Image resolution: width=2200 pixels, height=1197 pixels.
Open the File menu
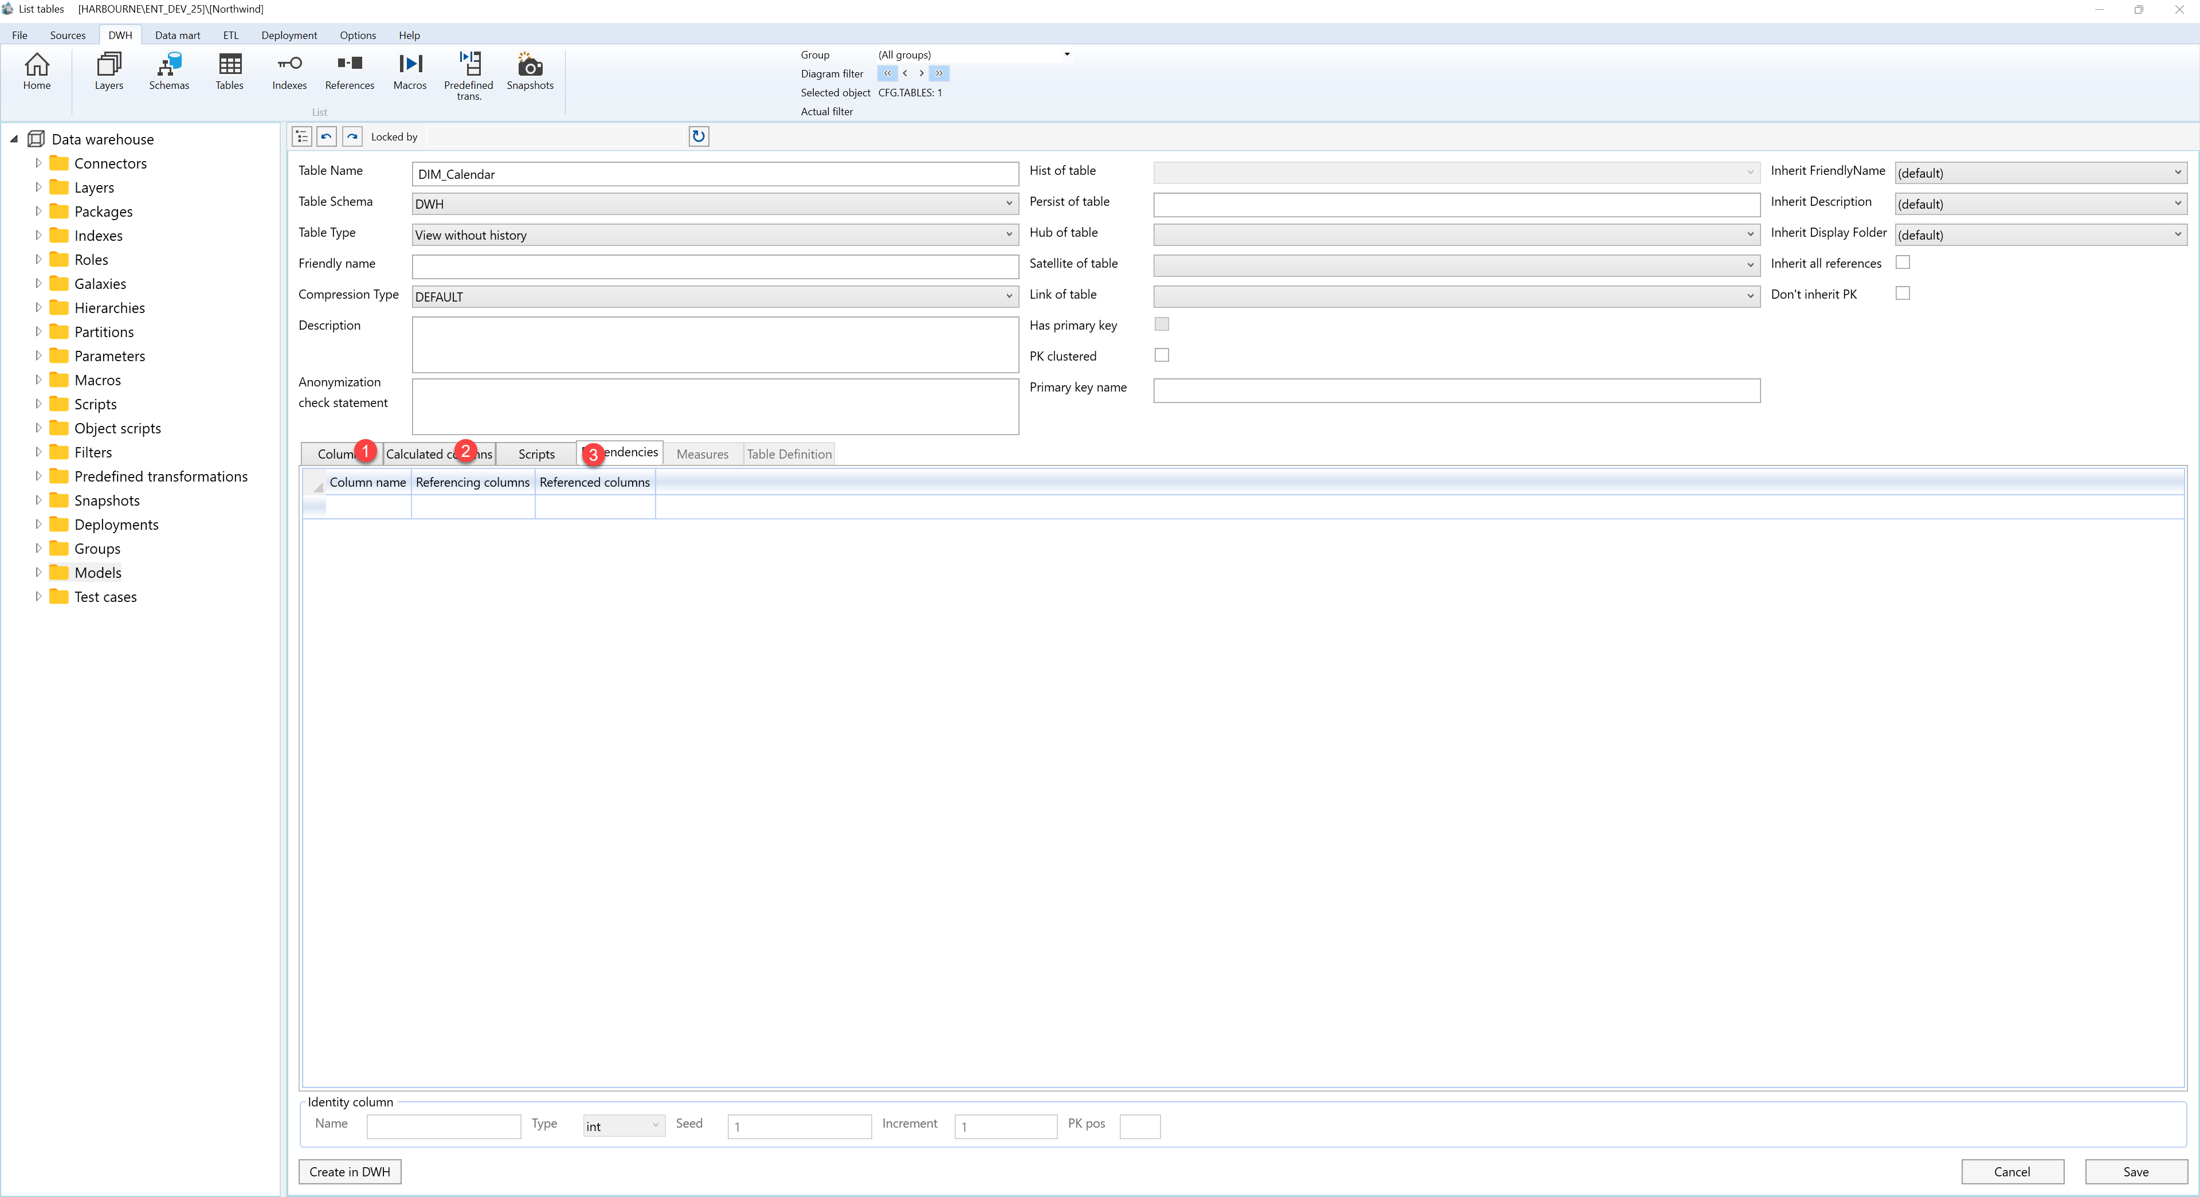[19, 35]
